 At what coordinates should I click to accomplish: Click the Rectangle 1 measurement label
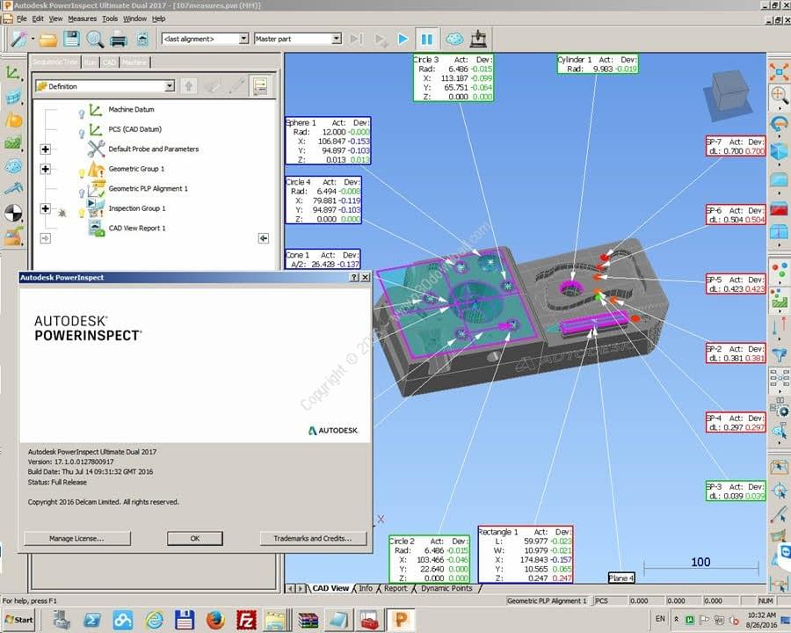pyautogui.click(x=526, y=555)
